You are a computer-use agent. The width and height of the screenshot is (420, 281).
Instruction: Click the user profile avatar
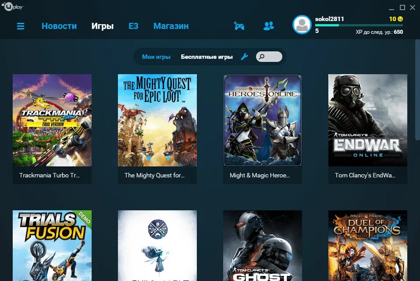(302, 25)
